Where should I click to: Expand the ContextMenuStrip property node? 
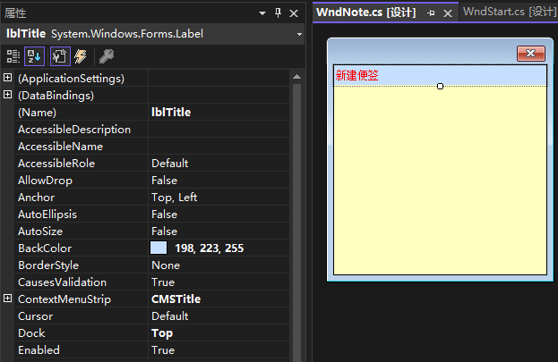pyautogui.click(x=8, y=299)
